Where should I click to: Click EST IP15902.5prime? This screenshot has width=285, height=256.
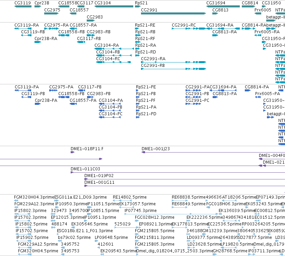click(24, 241)
